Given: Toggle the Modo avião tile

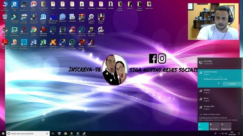Looking at the screenshot, I should [x=215, y=126].
